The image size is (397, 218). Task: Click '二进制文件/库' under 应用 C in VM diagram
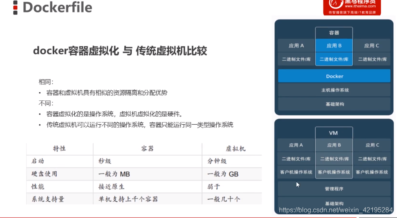click(x=371, y=159)
